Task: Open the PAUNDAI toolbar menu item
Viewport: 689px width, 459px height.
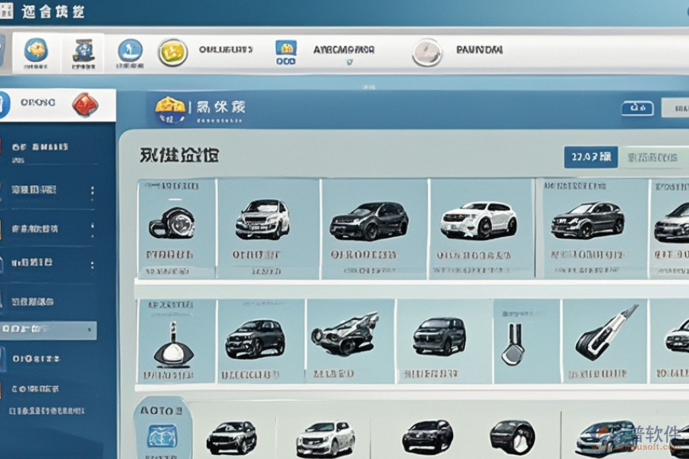Action: click(479, 50)
